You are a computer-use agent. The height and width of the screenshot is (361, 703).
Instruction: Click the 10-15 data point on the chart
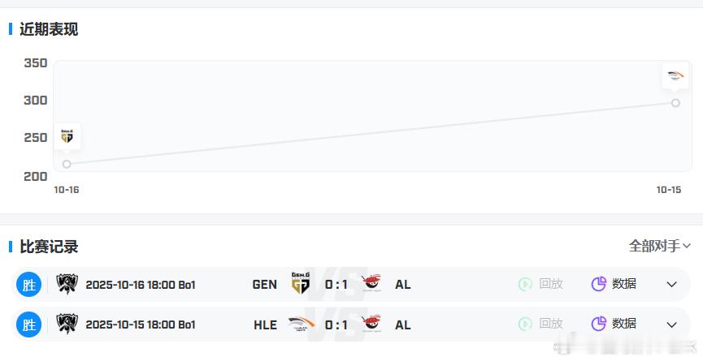click(x=675, y=103)
